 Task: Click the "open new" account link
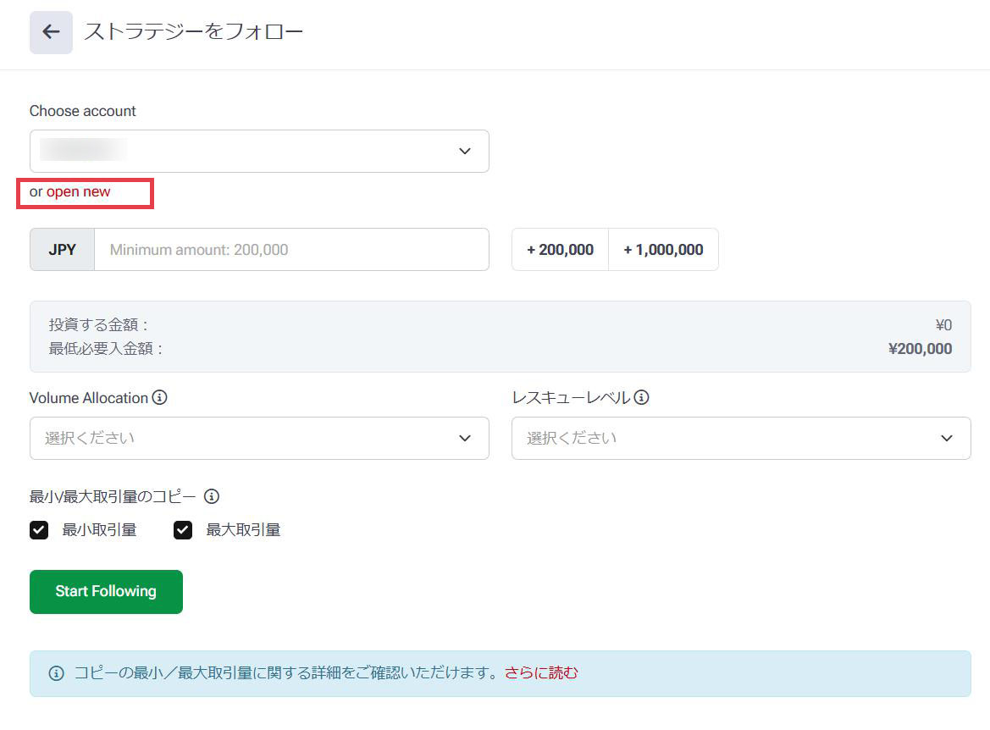78,191
